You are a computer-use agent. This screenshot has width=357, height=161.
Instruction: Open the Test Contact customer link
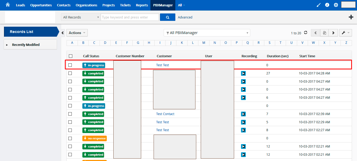point(165,114)
